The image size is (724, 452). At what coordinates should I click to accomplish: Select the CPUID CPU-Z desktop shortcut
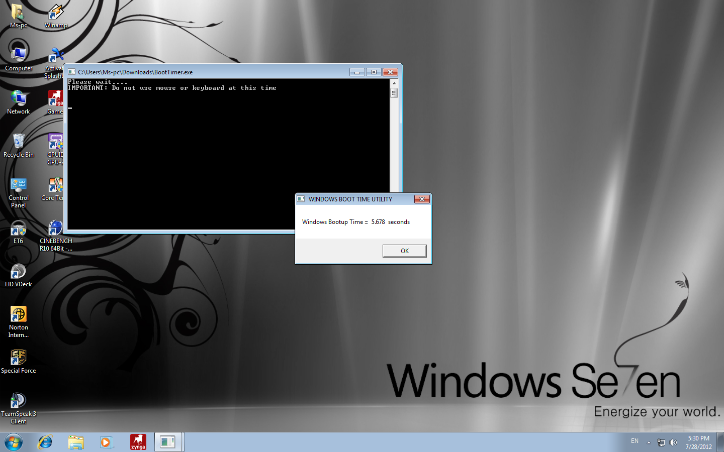coord(55,149)
